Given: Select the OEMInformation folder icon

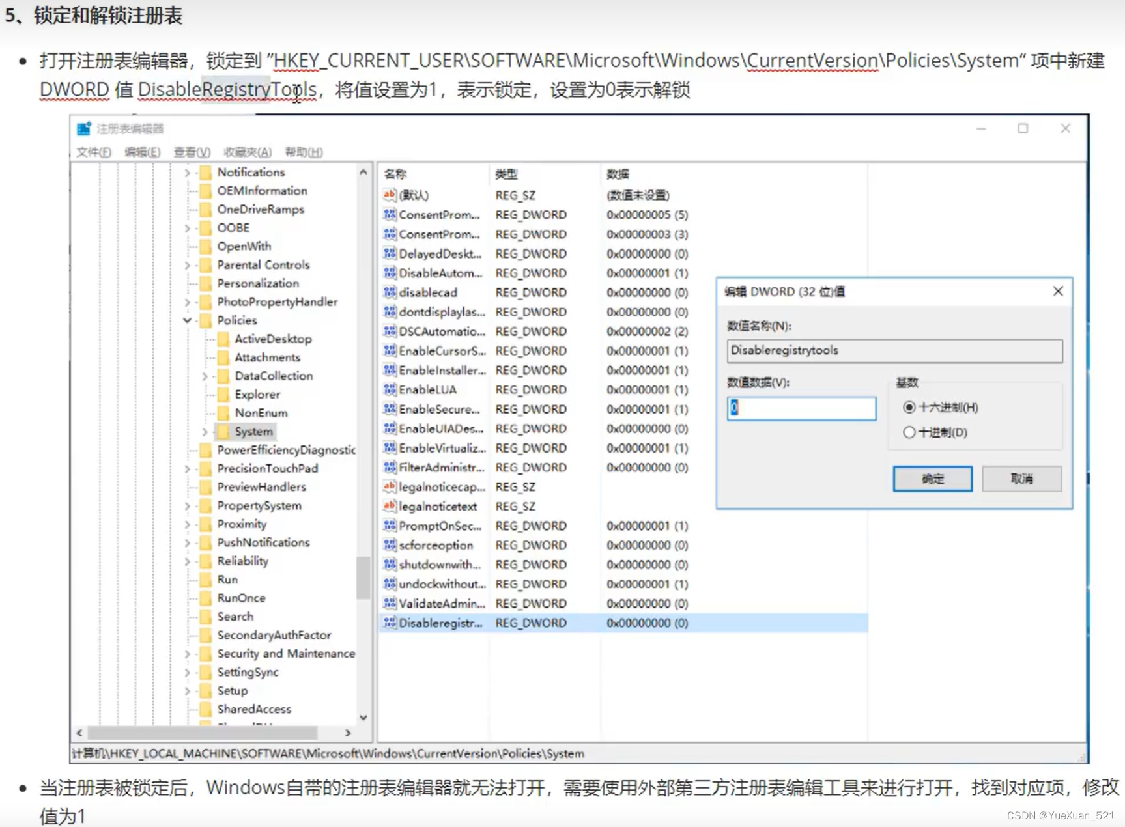Looking at the screenshot, I should [205, 191].
